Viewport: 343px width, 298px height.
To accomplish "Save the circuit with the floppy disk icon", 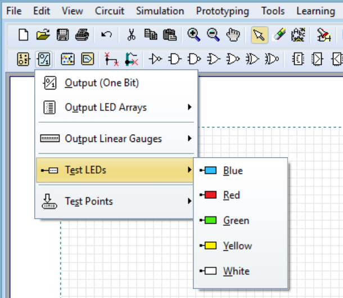I will pyautogui.click(x=62, y=34).
